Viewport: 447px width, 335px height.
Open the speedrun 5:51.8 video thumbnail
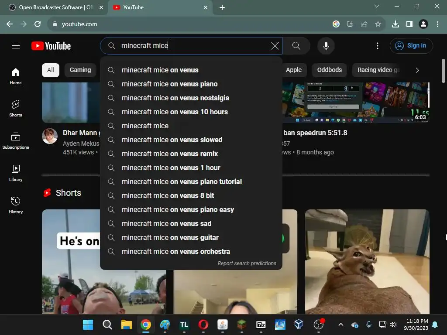tap(356, 103)
